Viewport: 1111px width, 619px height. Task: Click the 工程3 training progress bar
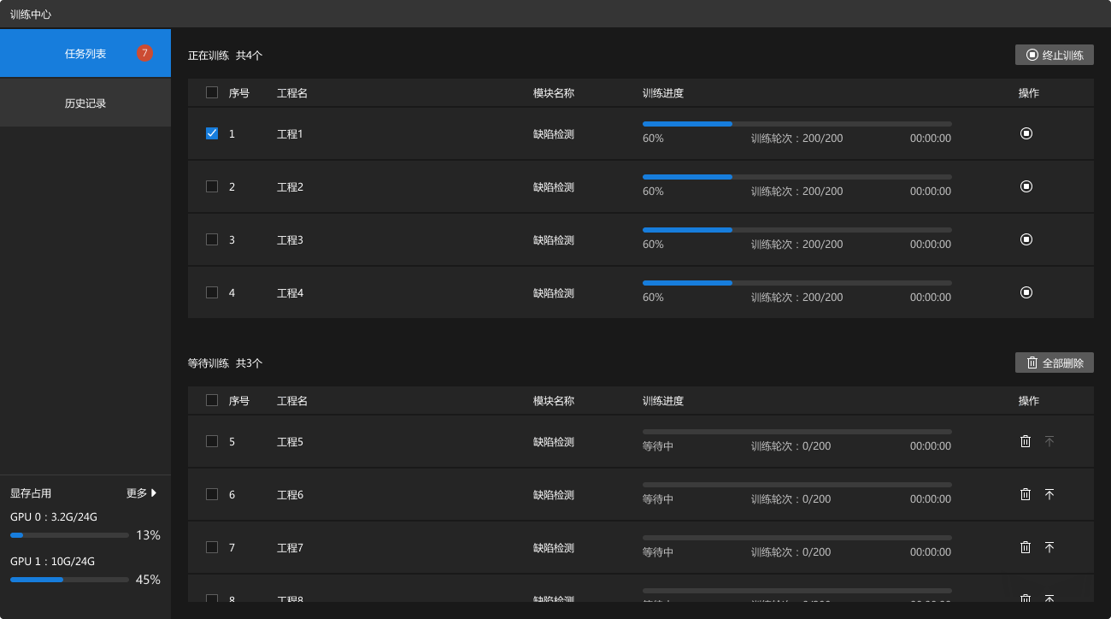[x=797, y=230]
